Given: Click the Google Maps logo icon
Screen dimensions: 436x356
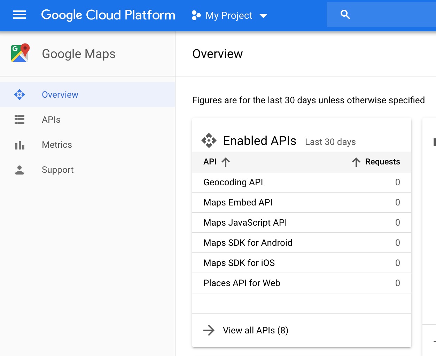Looking at the screenshot, I should [x=19, y=52].
